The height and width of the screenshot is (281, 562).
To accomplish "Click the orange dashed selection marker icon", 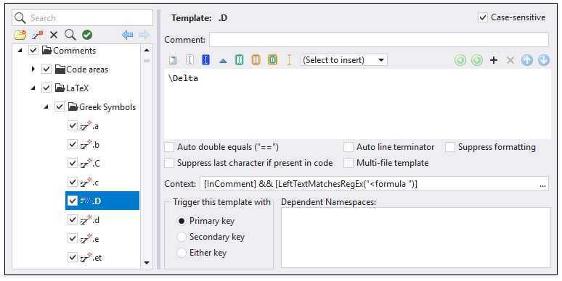I will tap(289, 59).
